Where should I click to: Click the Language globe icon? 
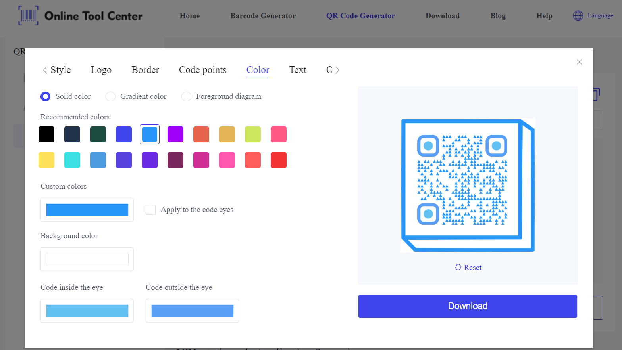pyautogui.click(x=578, y=15)
